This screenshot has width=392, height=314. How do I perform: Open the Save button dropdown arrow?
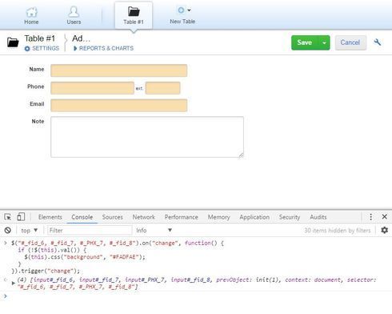pos(324,42)
